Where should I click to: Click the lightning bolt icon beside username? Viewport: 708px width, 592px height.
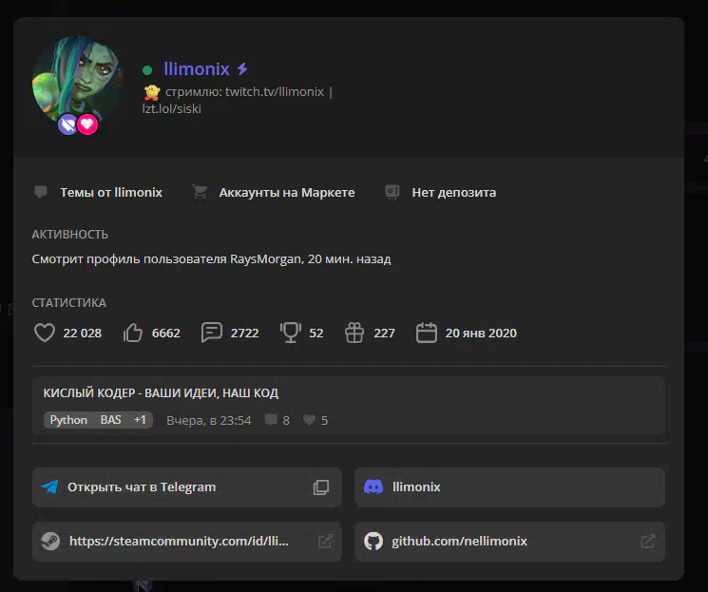242,69
